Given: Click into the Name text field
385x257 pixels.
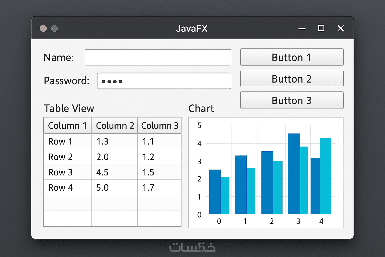Looking at the screenshot, I should pos(158,57).
